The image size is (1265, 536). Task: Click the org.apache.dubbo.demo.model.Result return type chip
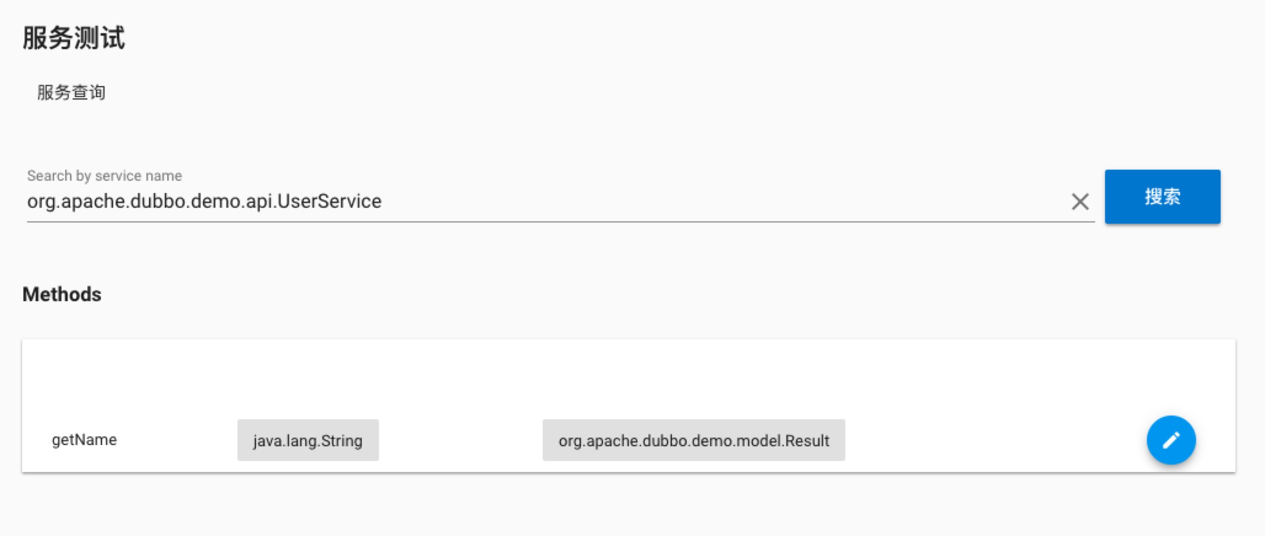point(694,439)
